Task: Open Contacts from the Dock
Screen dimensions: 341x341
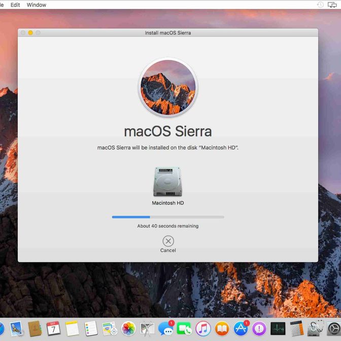Action: [35, 329]
